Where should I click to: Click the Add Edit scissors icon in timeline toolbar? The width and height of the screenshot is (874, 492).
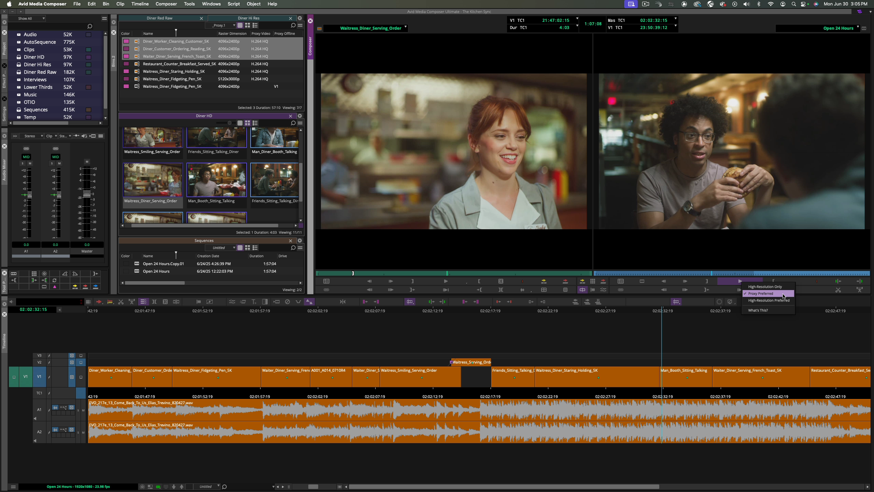click(121, 302)
